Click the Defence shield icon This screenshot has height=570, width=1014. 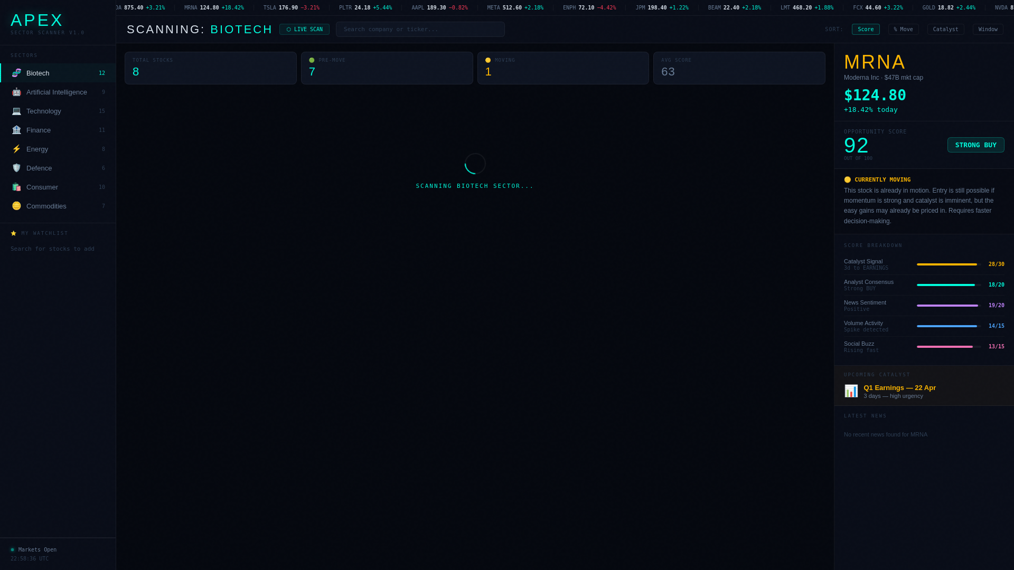coord(16,168)
